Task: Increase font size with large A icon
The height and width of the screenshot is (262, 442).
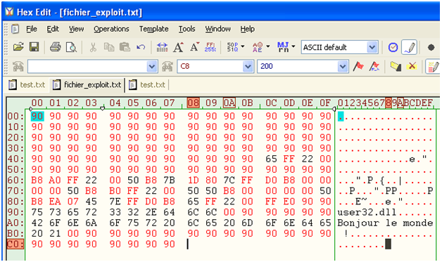Action: click(178, 47)
